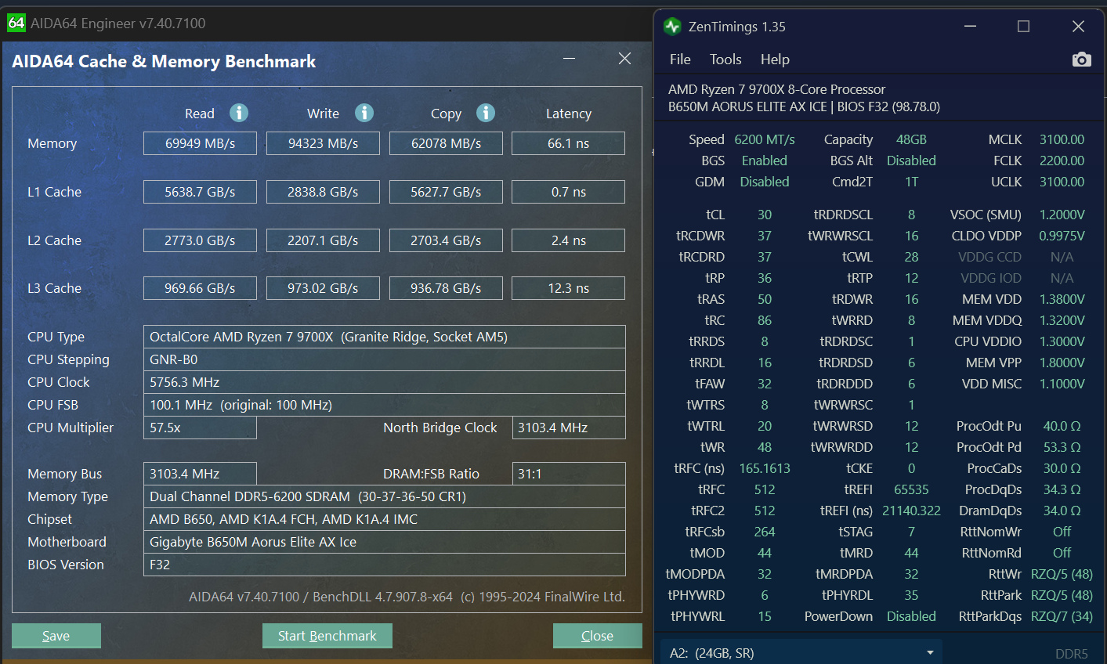
Task: Click the CPU Stepping field GNR-B0
Action: tap(385, 359)
